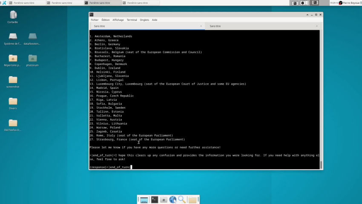
Task: Click the Pierre Beyssac user name in panel
Action: [x=351, y=3]
